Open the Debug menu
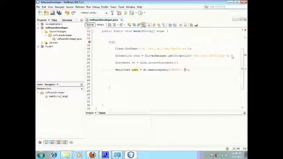This screenshot has width=283, height=159. [x=96, y=7]
